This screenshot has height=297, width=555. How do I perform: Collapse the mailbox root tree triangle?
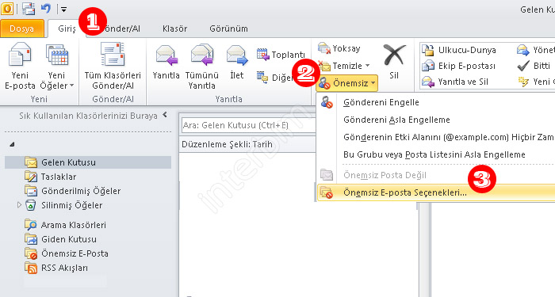tap(13, 144)
